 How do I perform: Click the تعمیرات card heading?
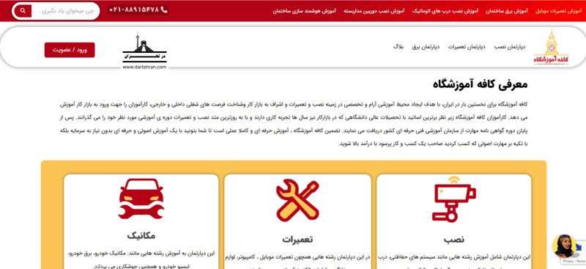297,240
